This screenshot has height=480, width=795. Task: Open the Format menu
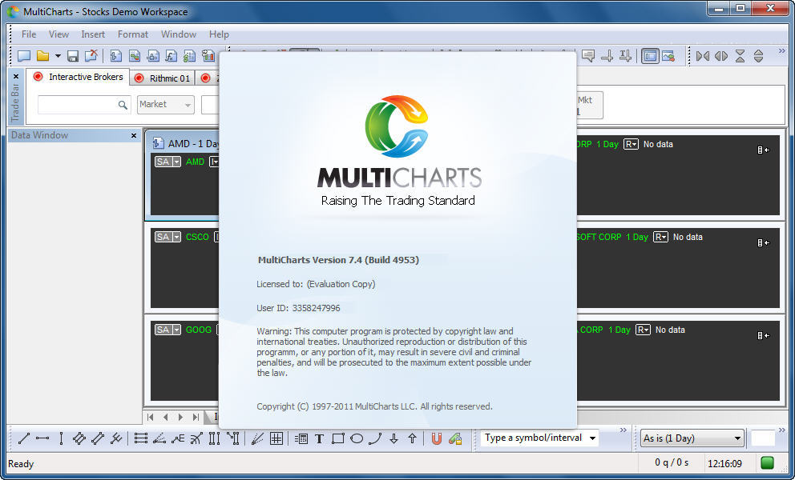coord(133,34)
